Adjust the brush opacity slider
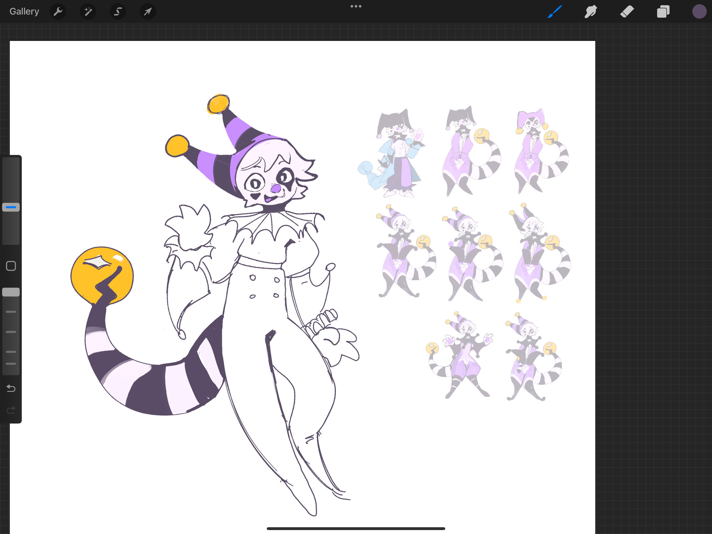This screenshot has width=712, height=534. click(x=11, y=292)
